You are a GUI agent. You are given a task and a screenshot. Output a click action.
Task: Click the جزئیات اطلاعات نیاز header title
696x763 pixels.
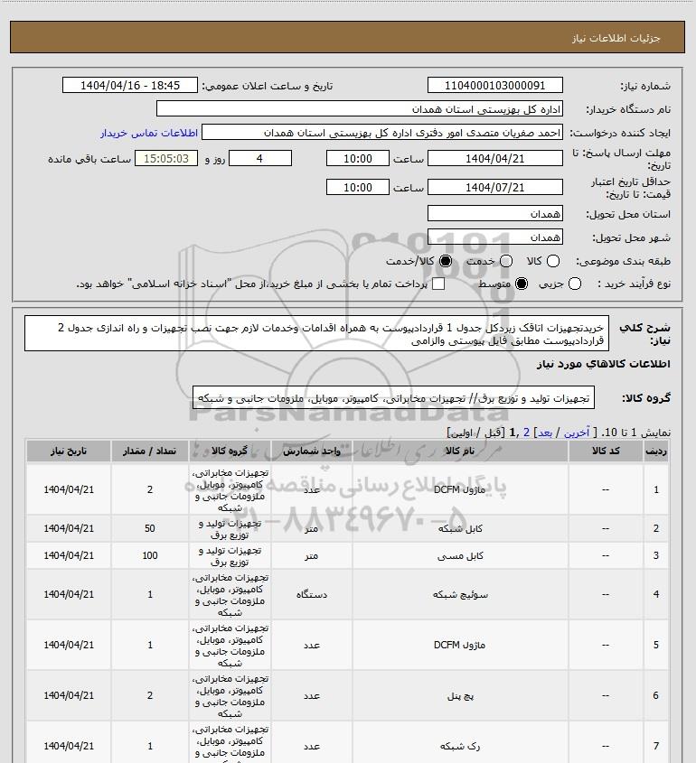616,38
